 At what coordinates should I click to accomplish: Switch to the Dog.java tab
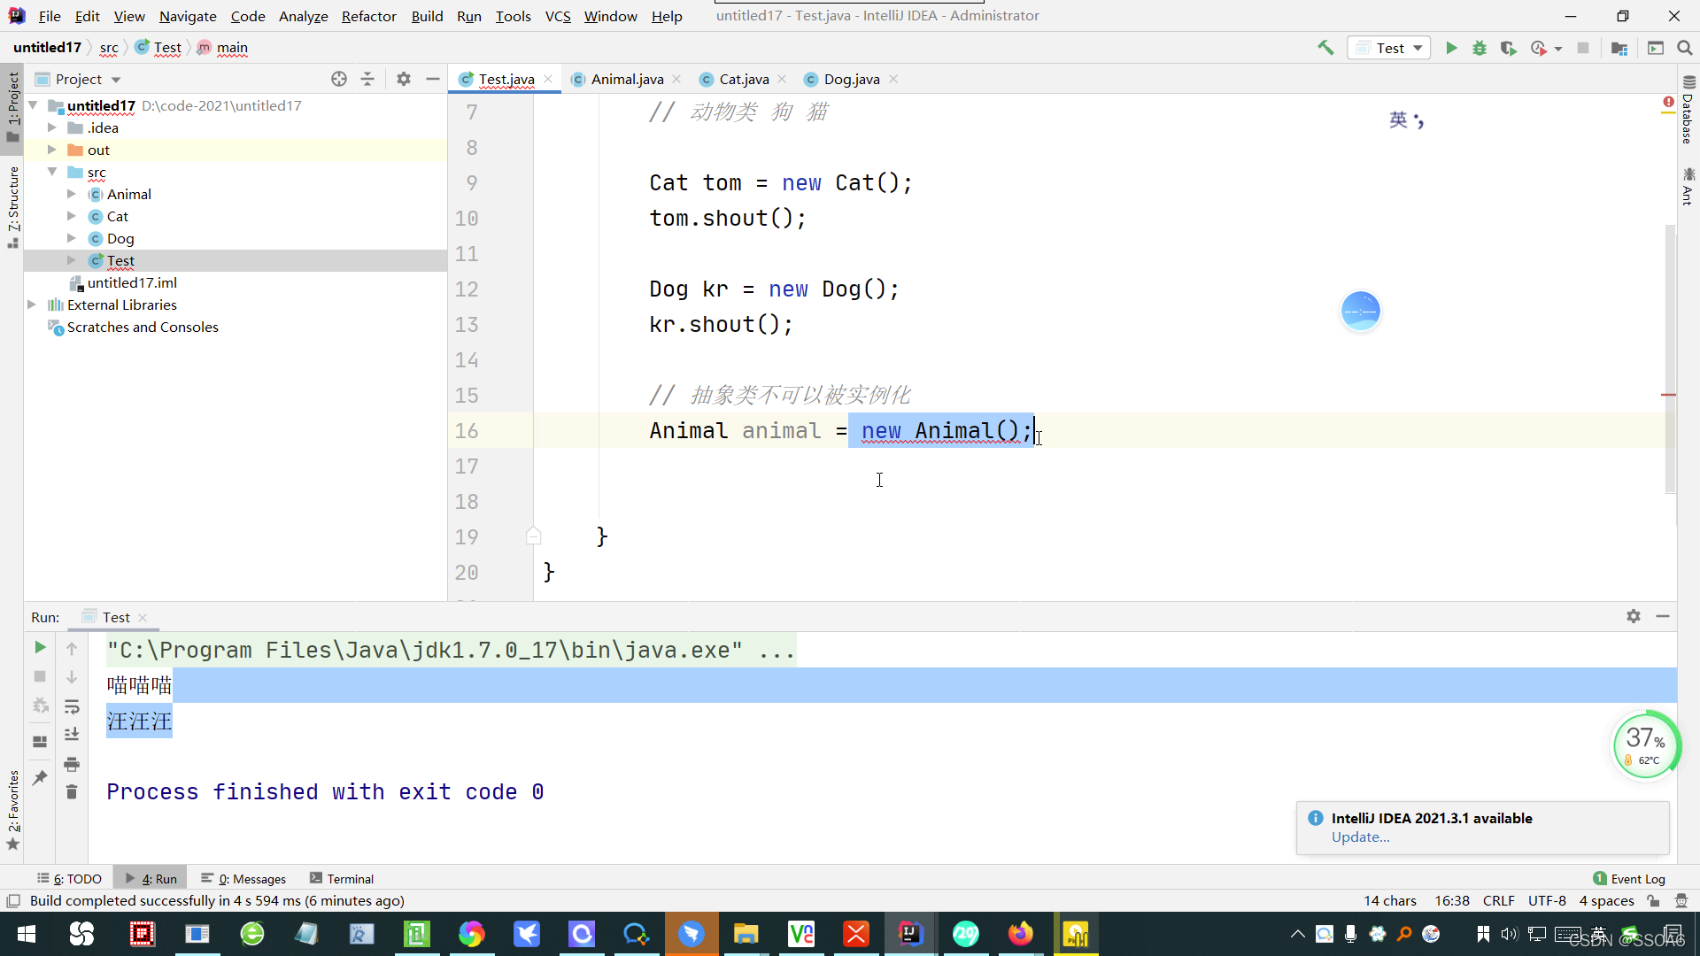851,79
